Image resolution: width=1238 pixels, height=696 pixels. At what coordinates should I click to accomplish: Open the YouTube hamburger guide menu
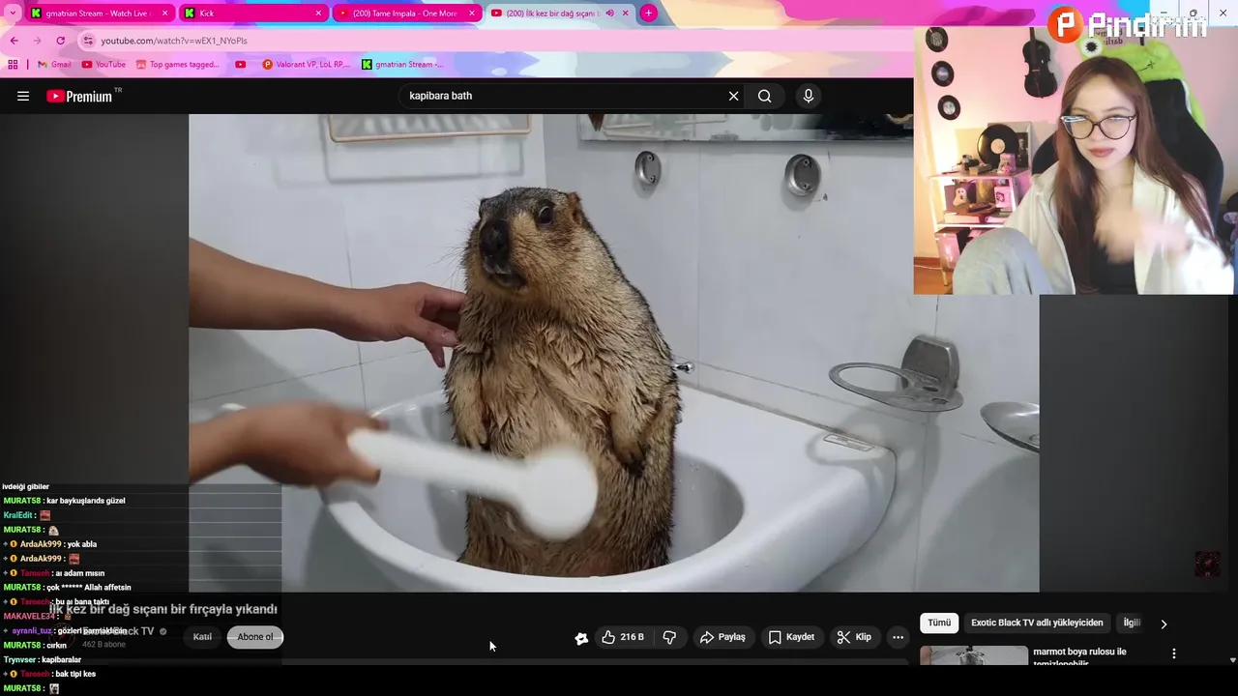pyautogui.click(x=23, y=96)
